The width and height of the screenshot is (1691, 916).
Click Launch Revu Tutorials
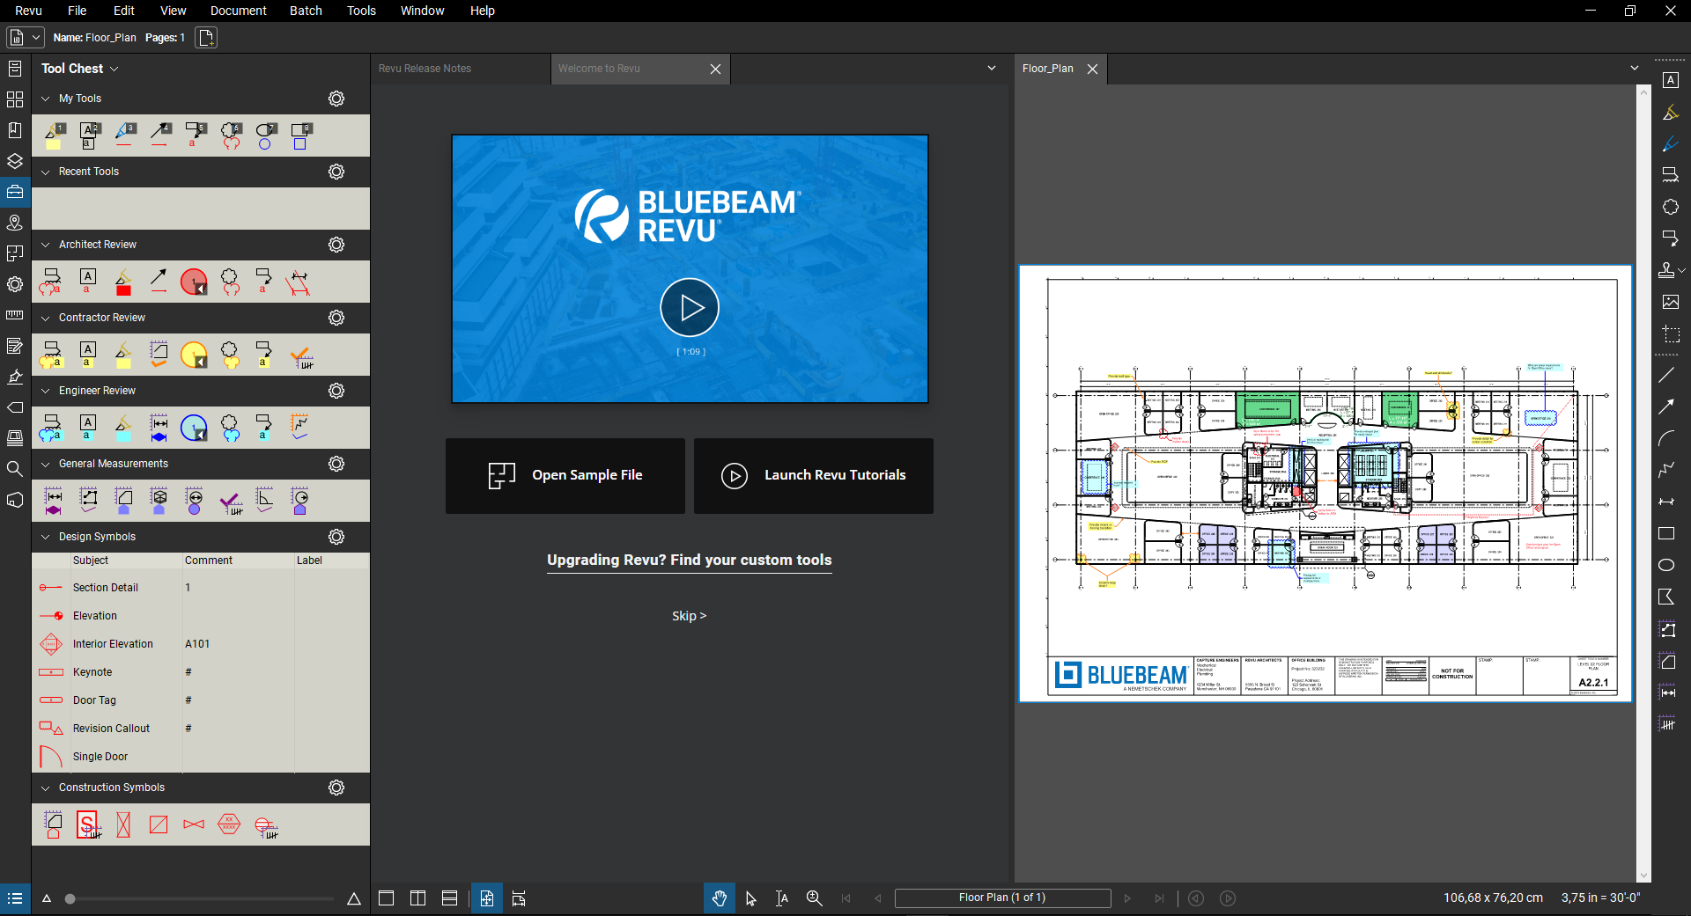814,475
